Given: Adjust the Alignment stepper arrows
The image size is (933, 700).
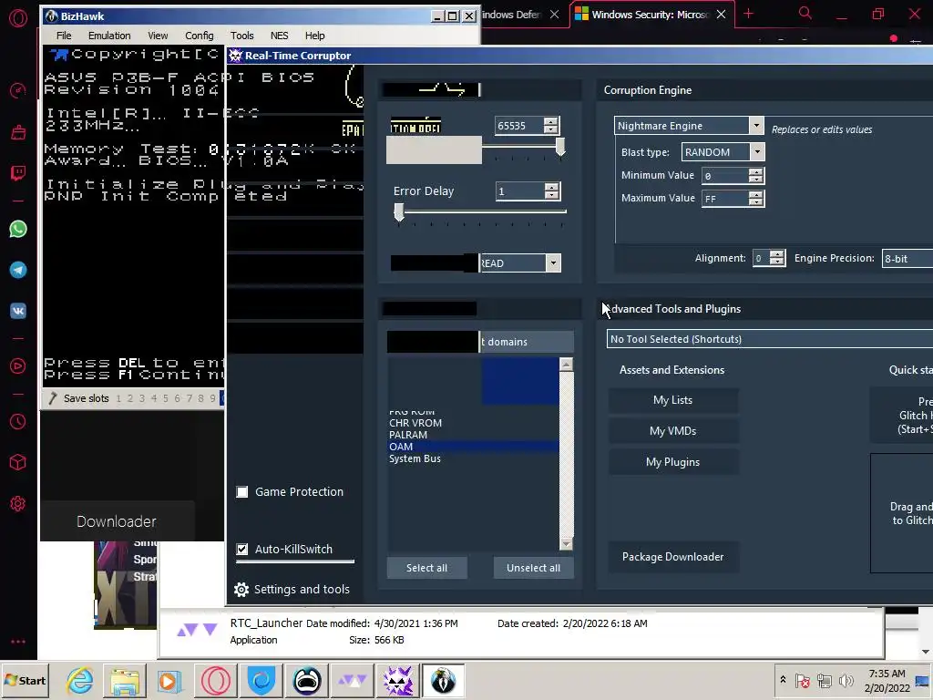Looking at the screenshot, I should 776,258.
